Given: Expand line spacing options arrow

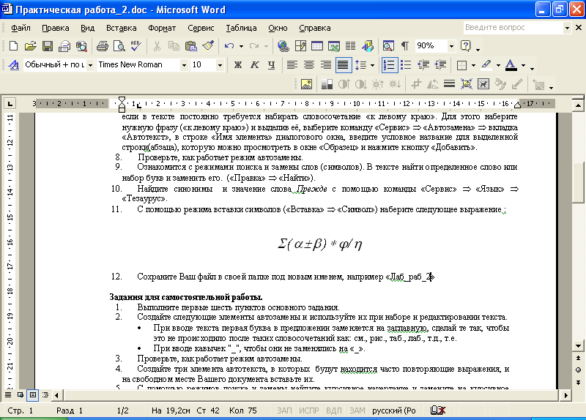Looking at the screenshot, I should [372, 65].
